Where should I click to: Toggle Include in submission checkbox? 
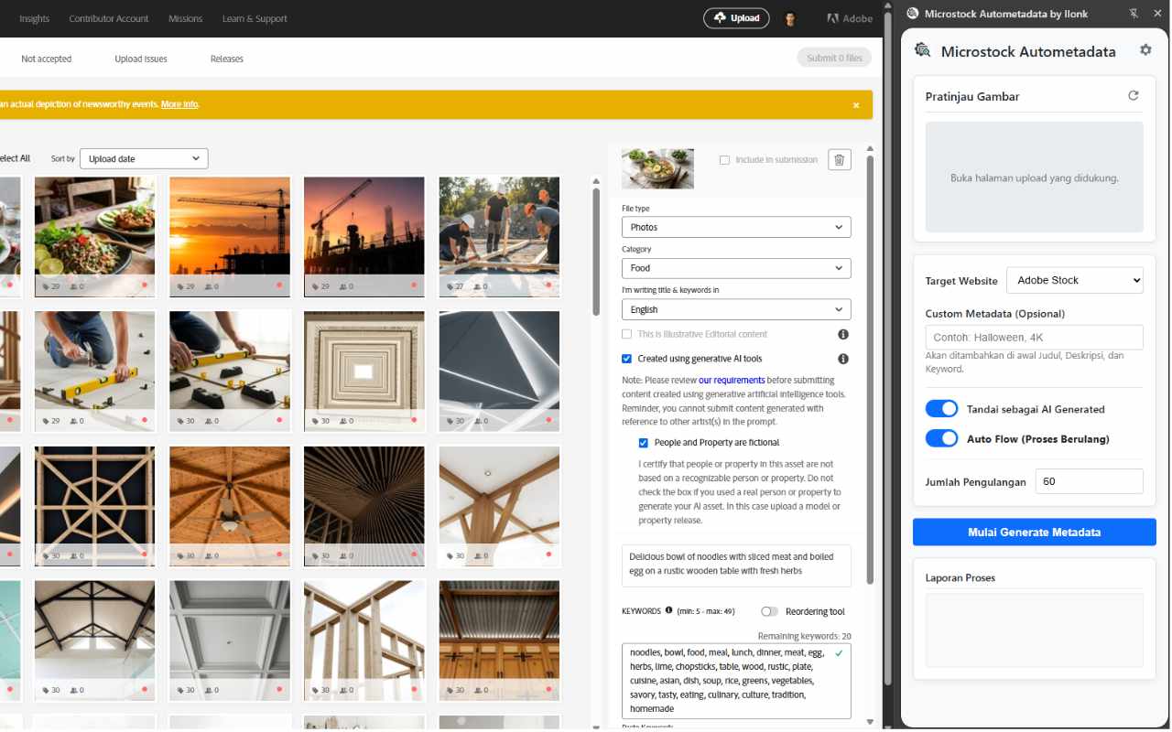(x=724, y=160)
